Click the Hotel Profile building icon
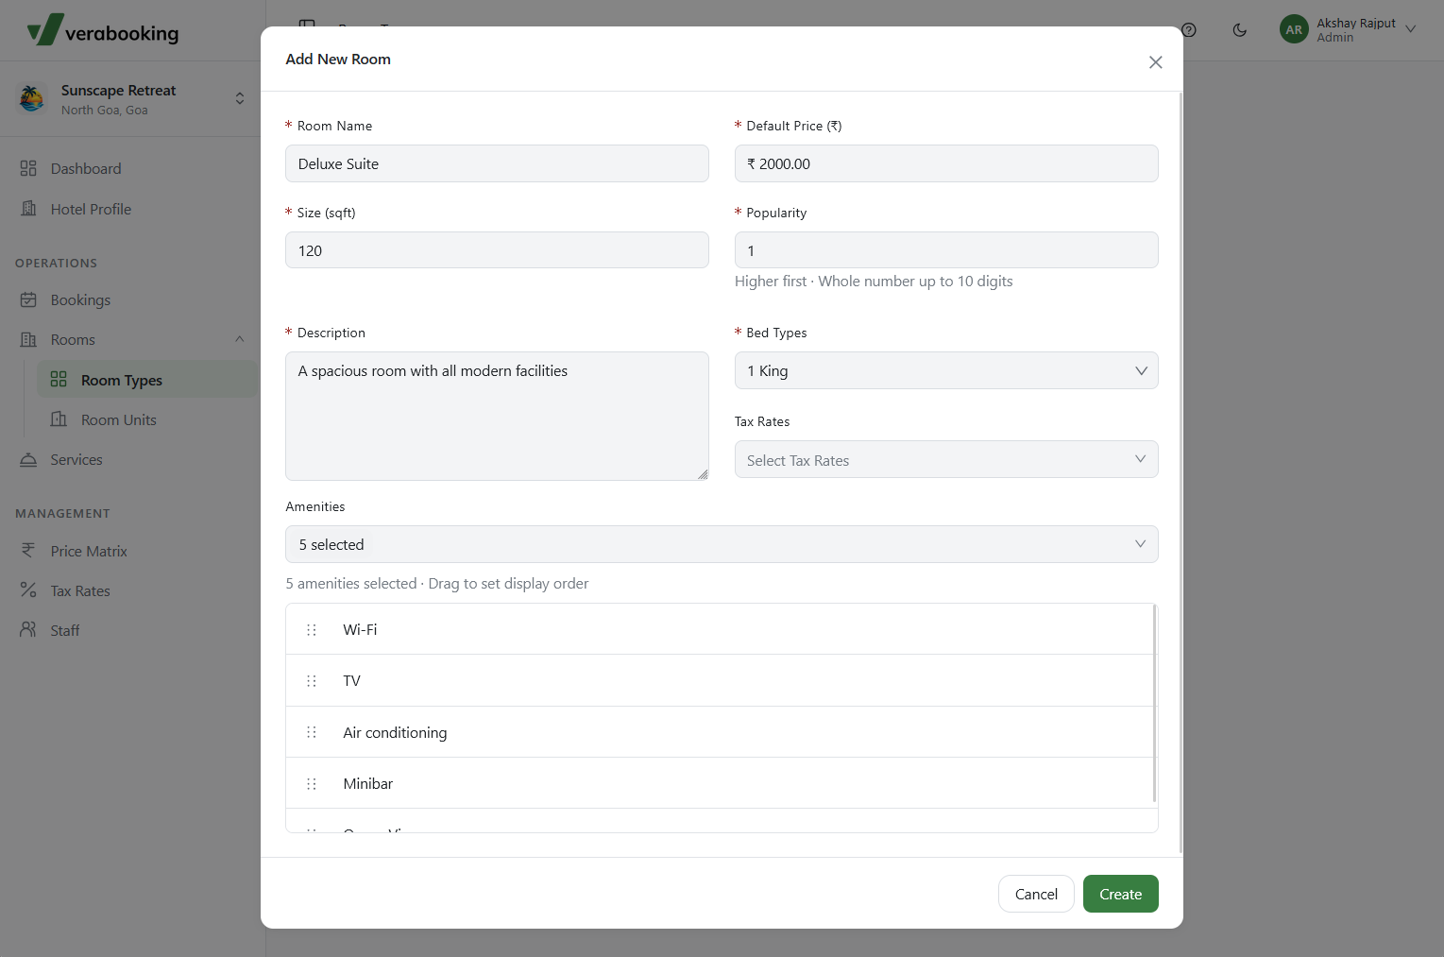 coord(28,209)
